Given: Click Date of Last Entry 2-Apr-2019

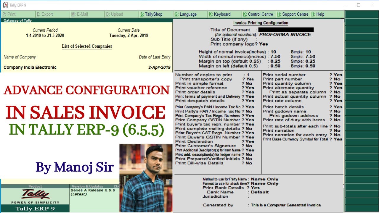Looking at the screenshot, I should [x=159, y=67].
